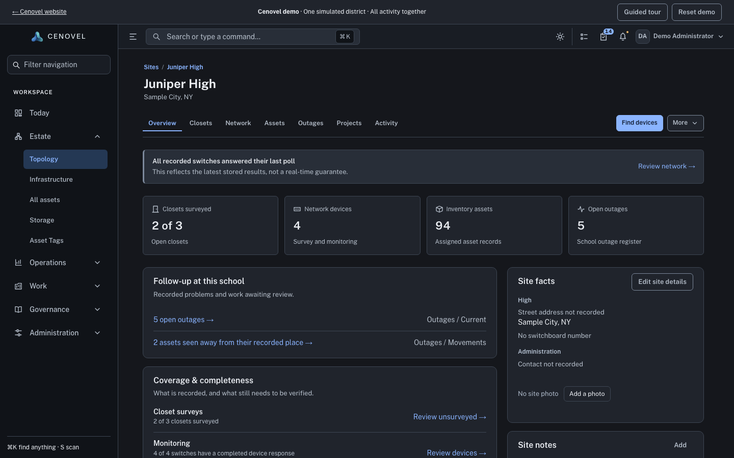Viewport: 734px width, 458px height.
Task: Click the Today dashboard icon in sidebar
Action: click(18, 113)
